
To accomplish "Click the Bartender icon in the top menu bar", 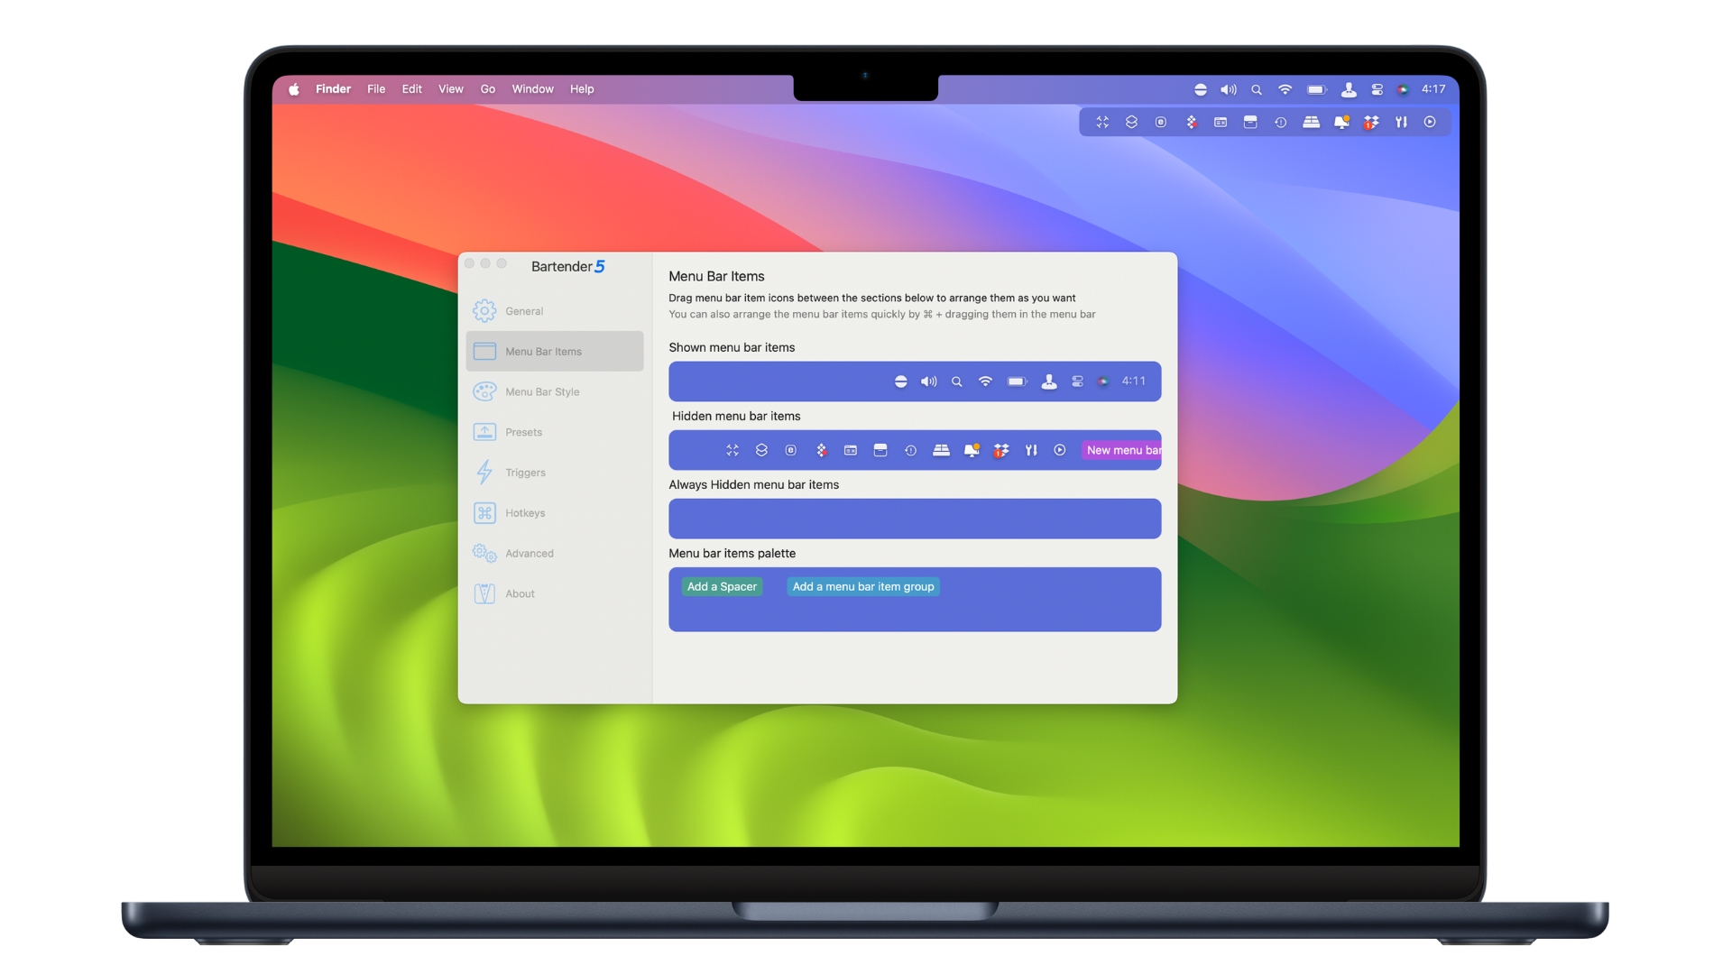I will coord(1349,89).
